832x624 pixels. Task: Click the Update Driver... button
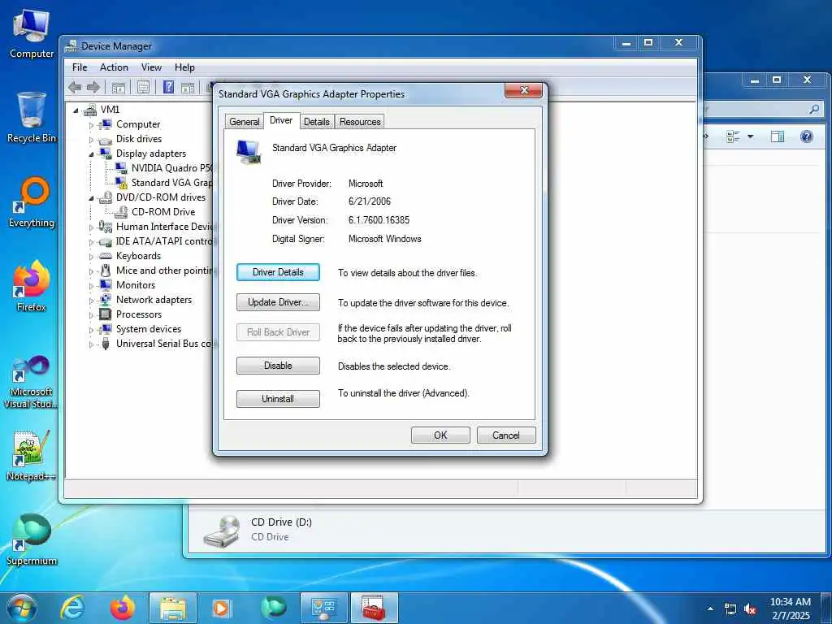pos(278,302)
